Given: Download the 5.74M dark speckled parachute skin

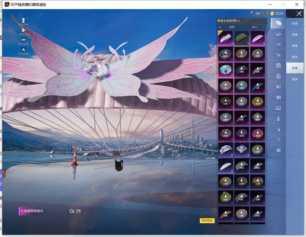Looking at the screenshot, I should tap(242, 181).
